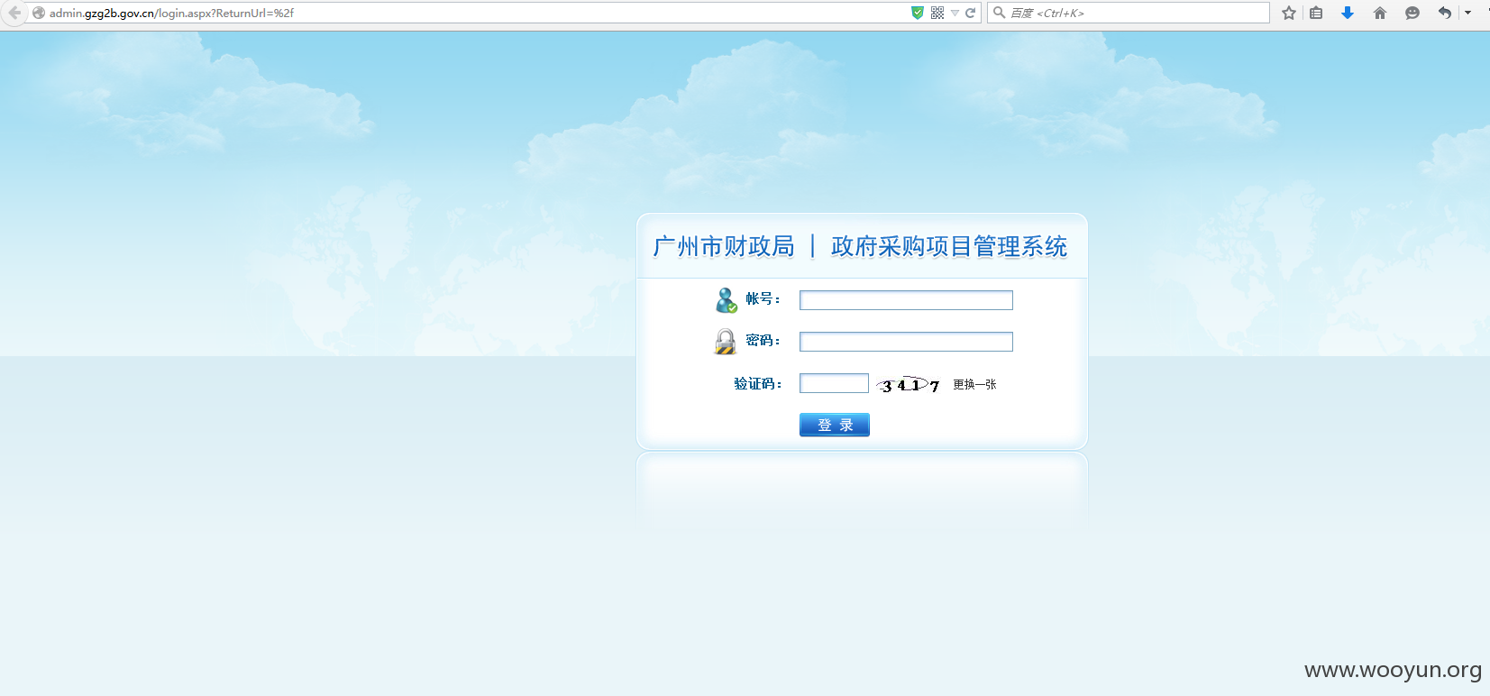Click the 验证码 captcha input field
Screen dimensions: 1490x696
point(834,383)
